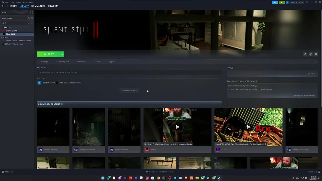Open File Explorer from the taskbar
This screenshot has height=181, width=322.
click(197, 178)
